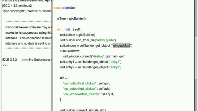
Task: Click the "destroy" string in connect call
Action: [x=98, y=56]
